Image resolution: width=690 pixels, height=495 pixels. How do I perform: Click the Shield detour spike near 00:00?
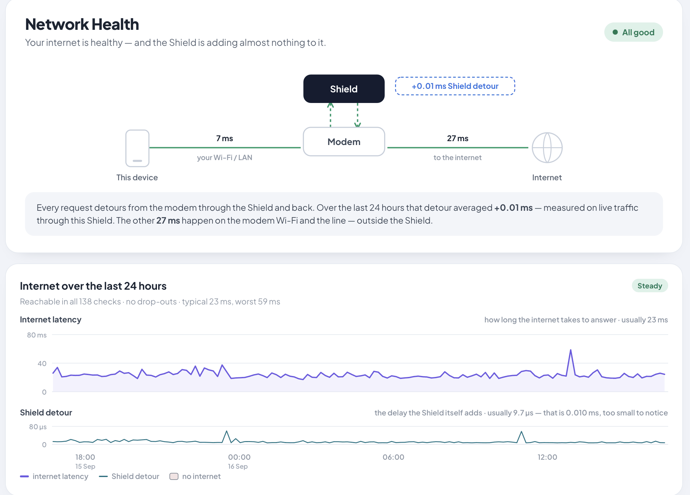pos(227,436)
